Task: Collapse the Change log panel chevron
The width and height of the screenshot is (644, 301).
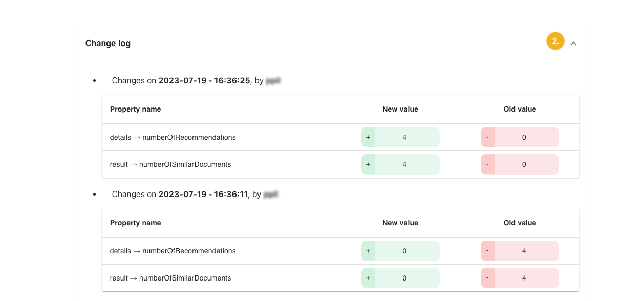Action: (573, 44)
